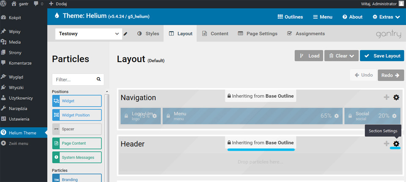Visit the gantr site home link

click(x=20, y=4)
